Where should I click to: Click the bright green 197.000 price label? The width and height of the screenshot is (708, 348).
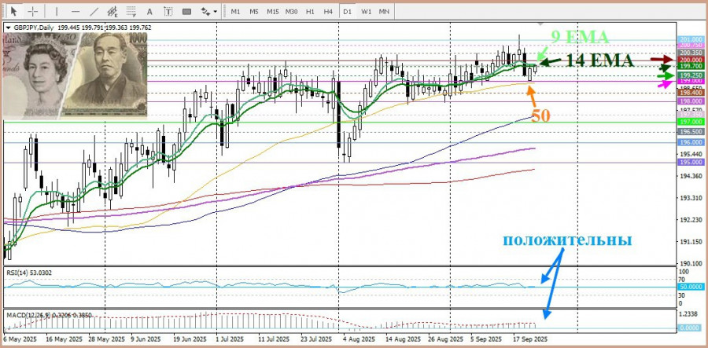(690, 123)
